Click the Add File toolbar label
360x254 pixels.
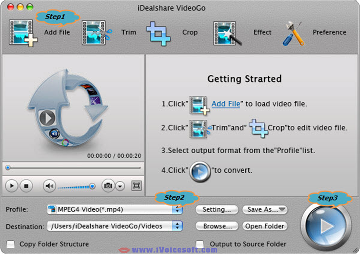(57, 32)
